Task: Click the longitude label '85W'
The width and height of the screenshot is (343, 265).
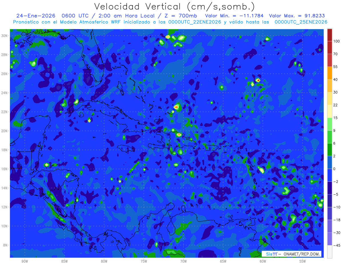Action: (x=64, y=262)
